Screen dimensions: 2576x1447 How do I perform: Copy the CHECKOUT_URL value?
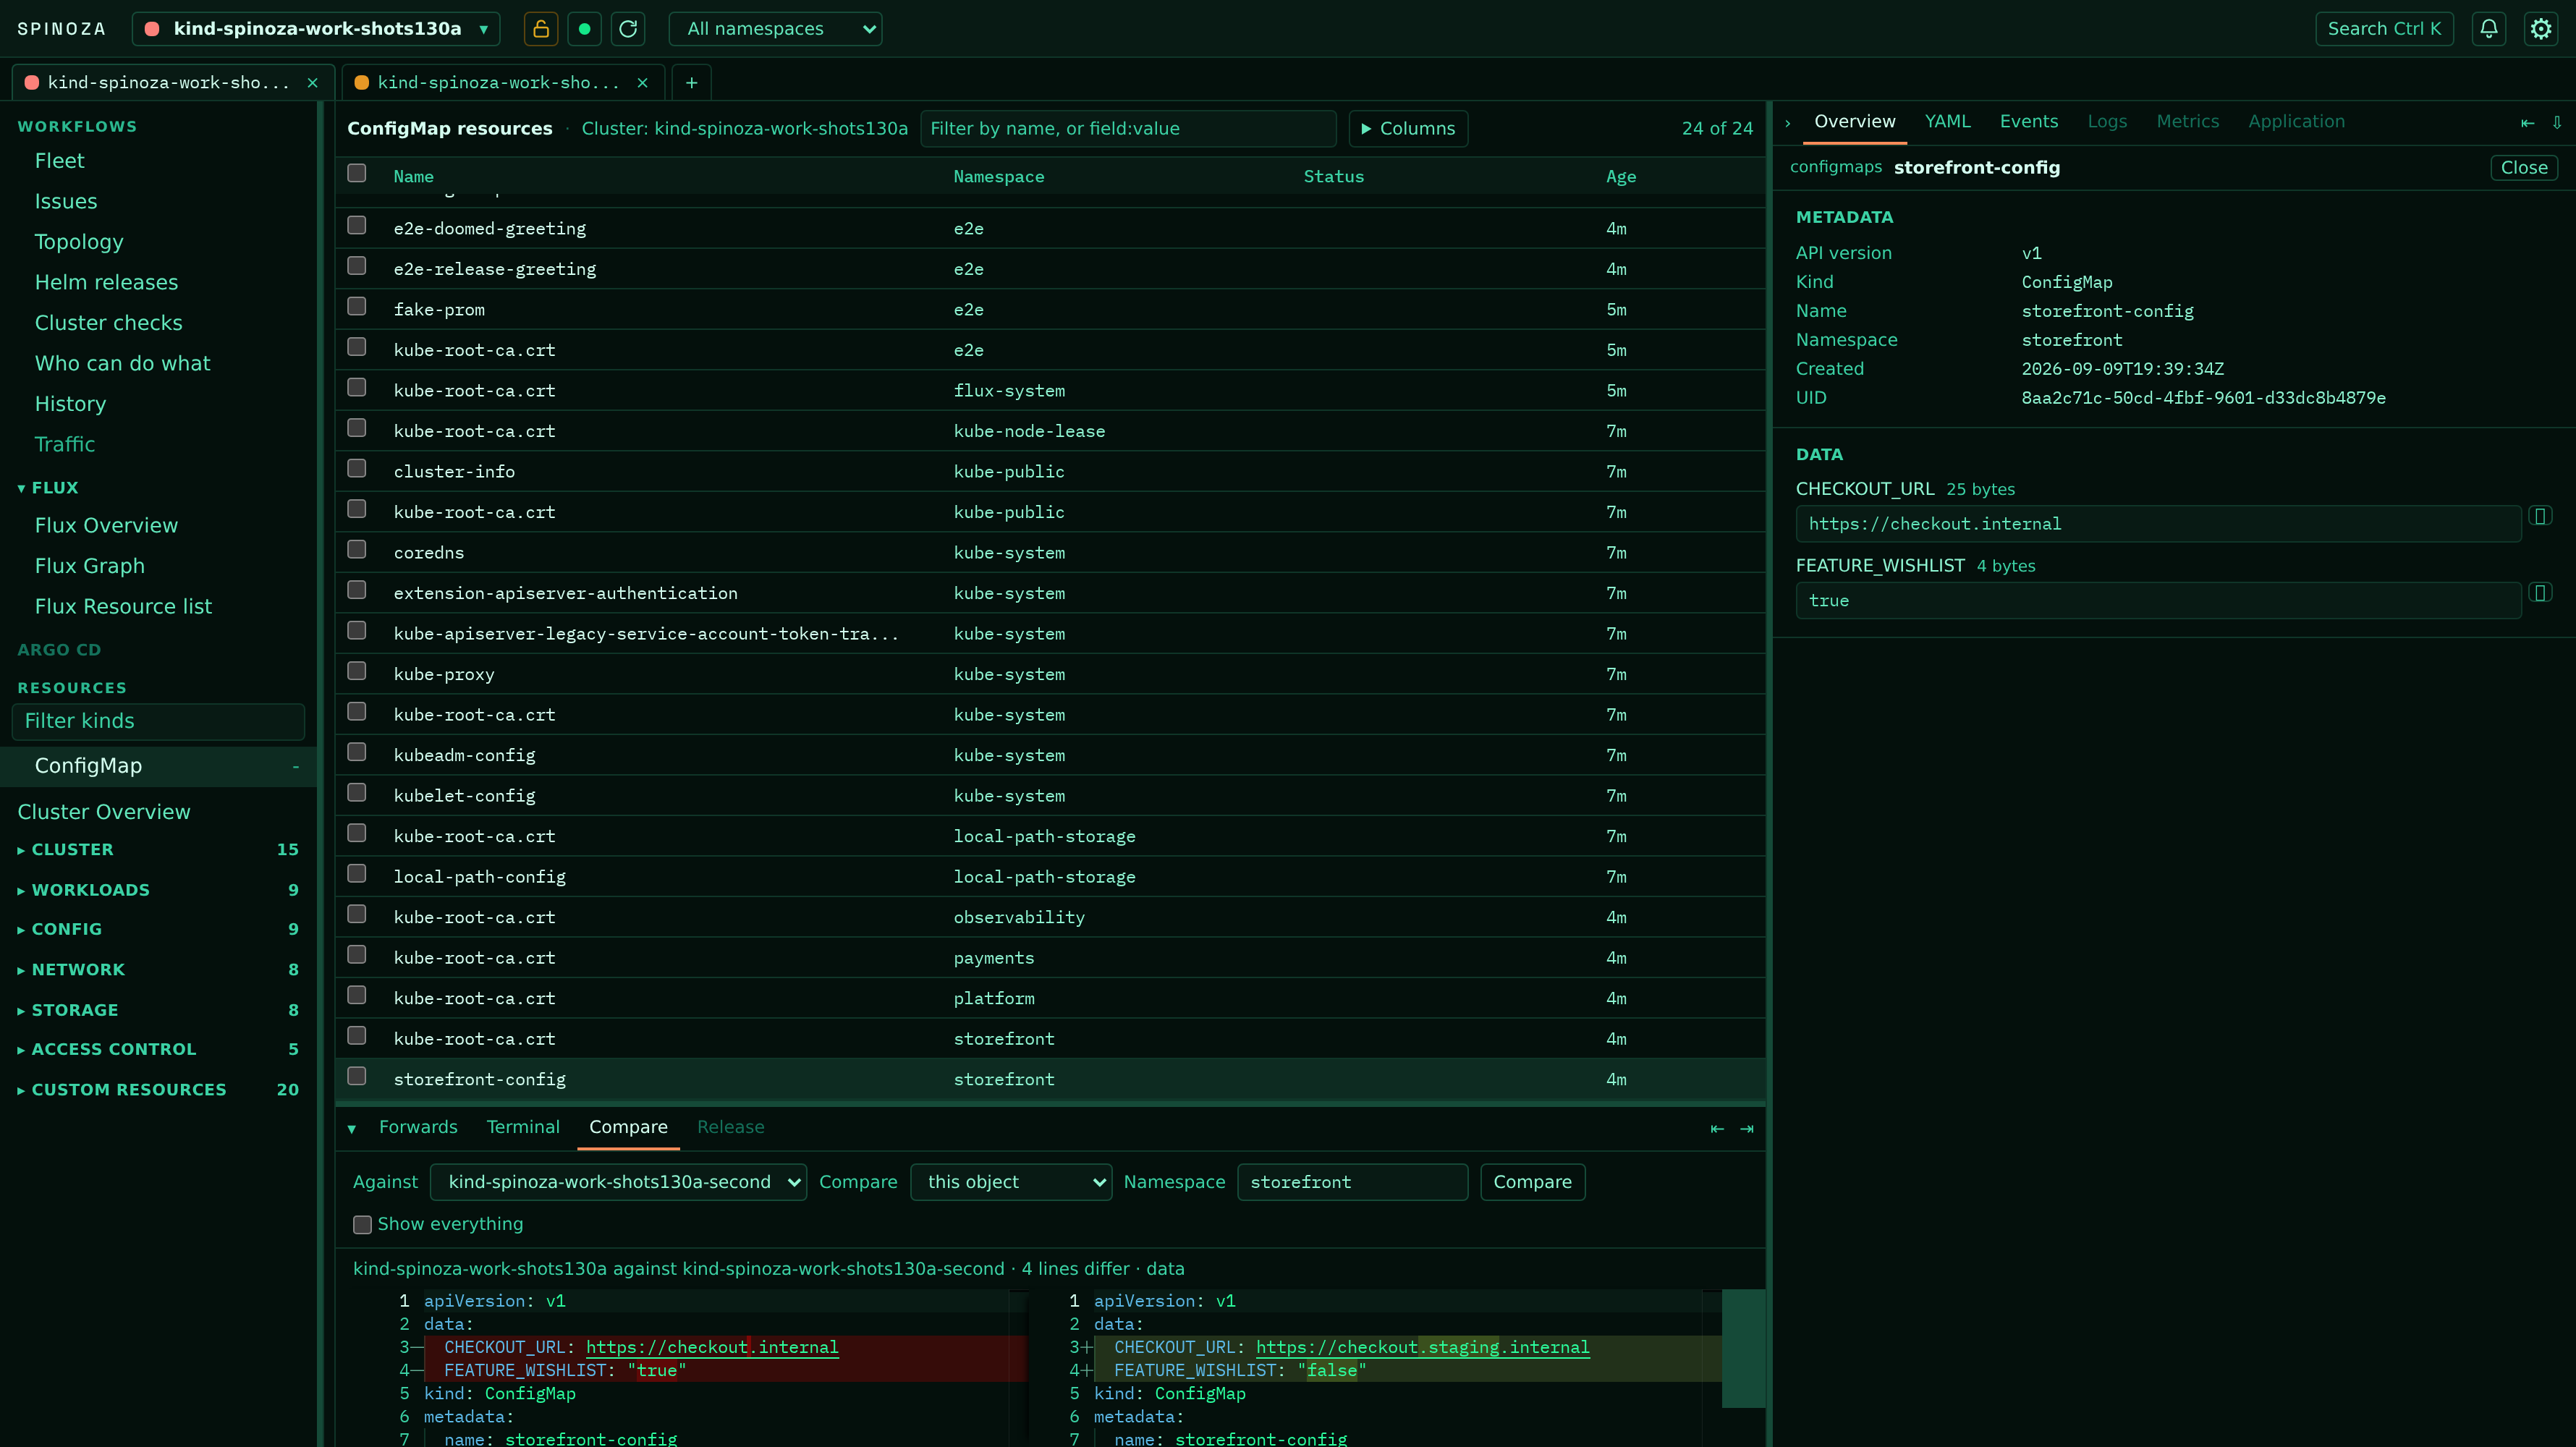coord(2540,516)
